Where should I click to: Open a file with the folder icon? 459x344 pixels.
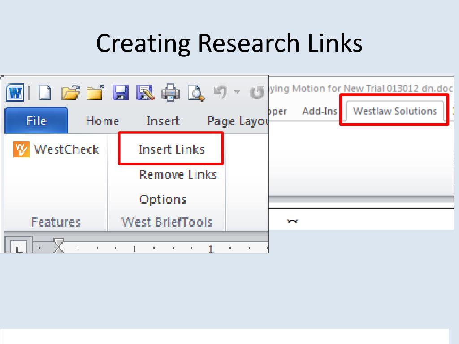tap(70, 93)
